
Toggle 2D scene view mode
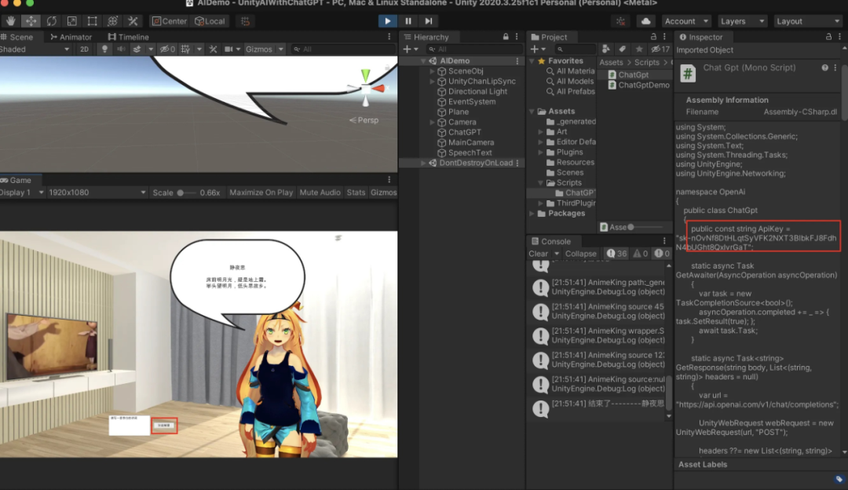84,49
